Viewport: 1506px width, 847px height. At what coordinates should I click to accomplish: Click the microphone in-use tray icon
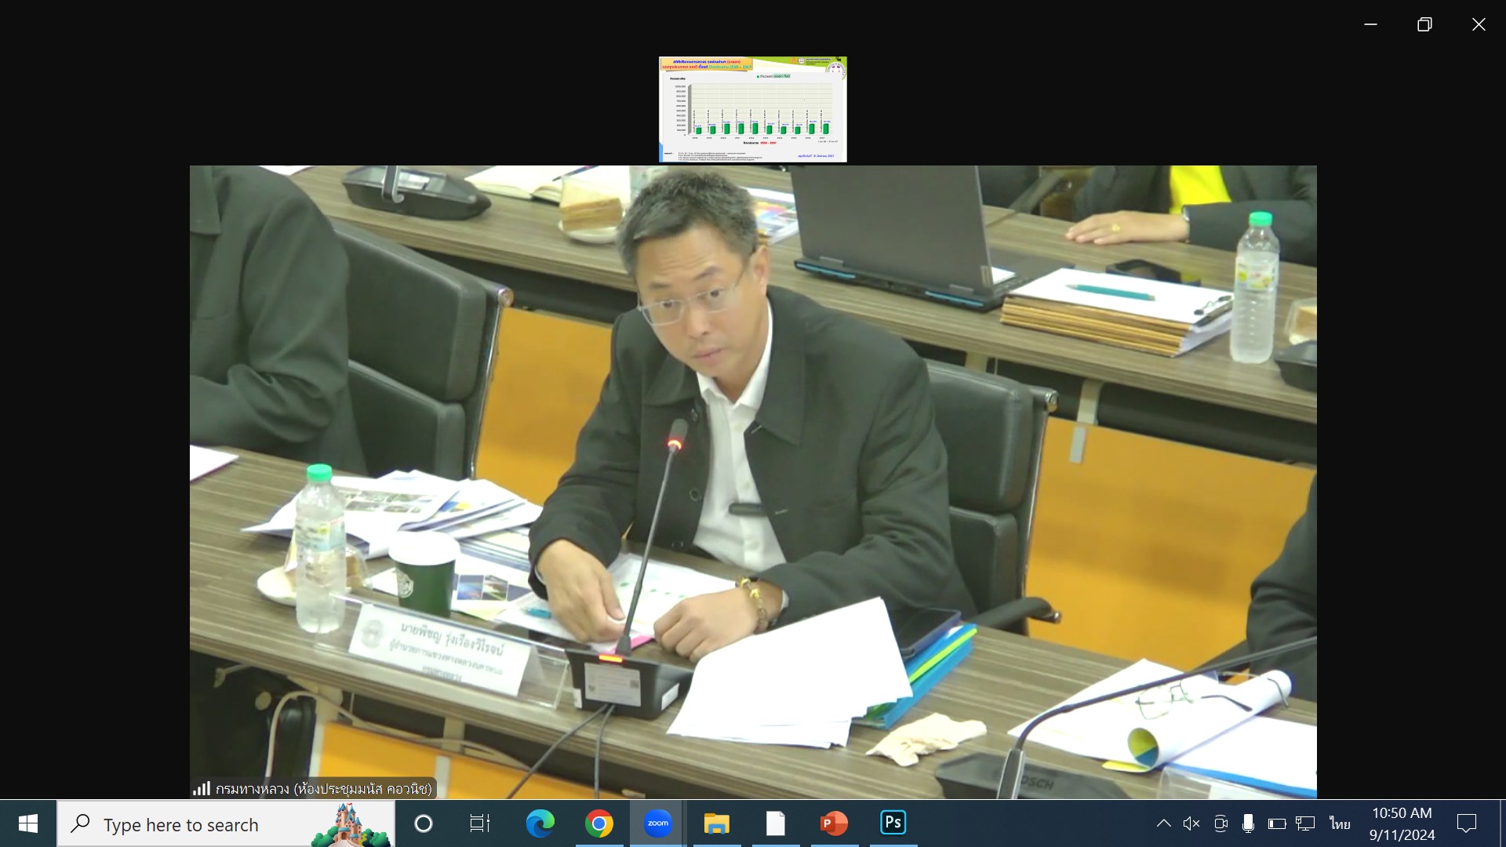point(1248,823)
